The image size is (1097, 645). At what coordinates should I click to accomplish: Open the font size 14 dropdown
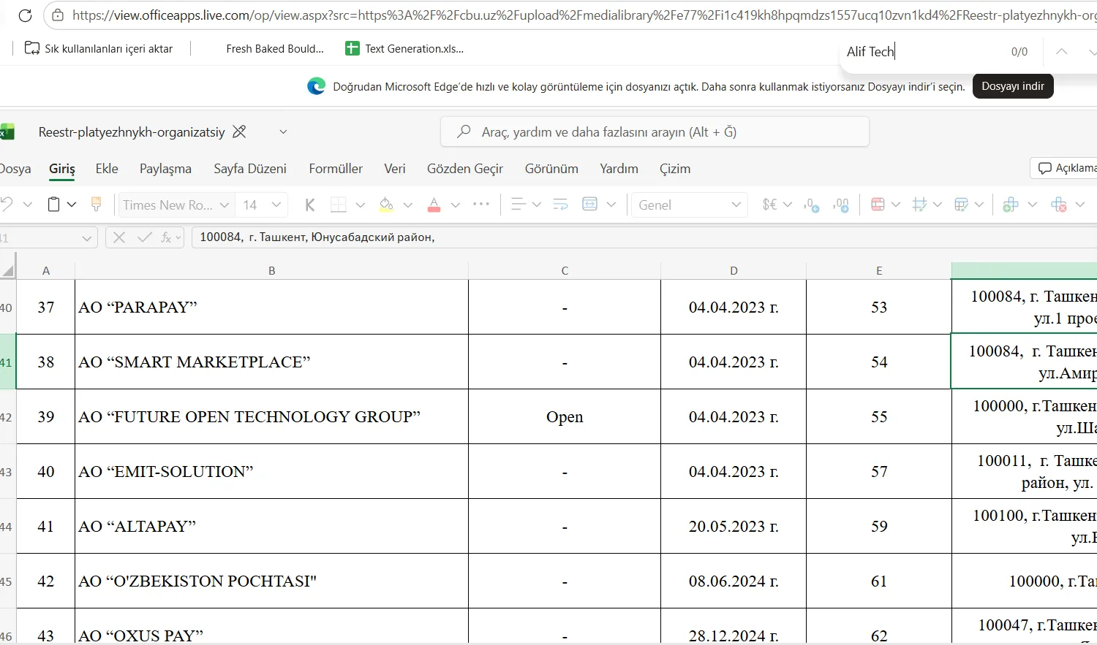pos(262,205)
